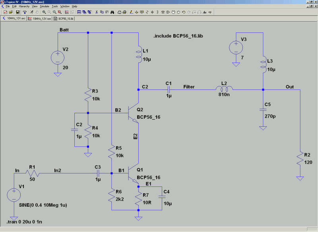This screenshot has width=318, height=232.
Task: Click the Run simulation icon
Action: (32, 12)
